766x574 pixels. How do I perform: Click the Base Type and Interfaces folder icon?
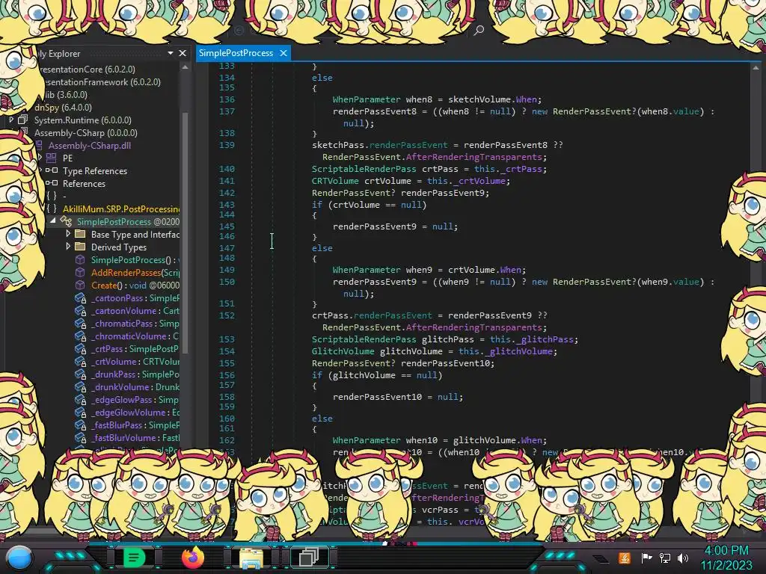(80, 234)
